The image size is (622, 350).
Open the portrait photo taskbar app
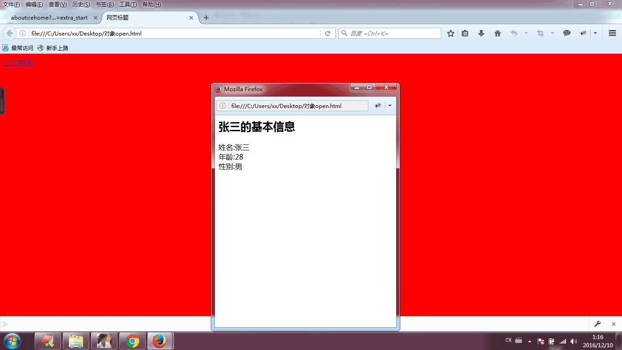click(104, 341)
